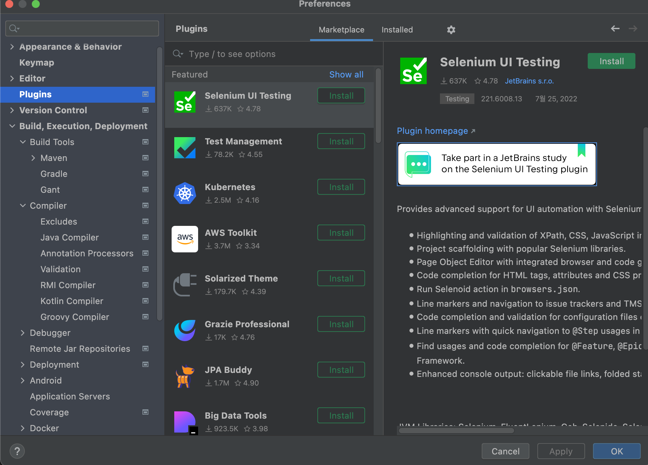Expand the Android node
The height and width of the screenshot is (465, 648).
click(23, 381)
